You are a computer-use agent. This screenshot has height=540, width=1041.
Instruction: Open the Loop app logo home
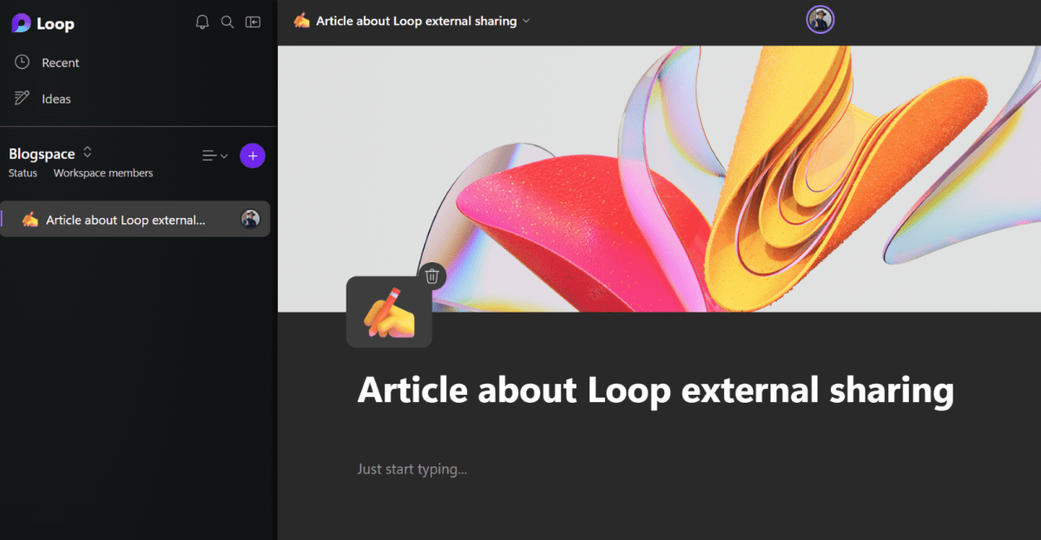(43, 23)
